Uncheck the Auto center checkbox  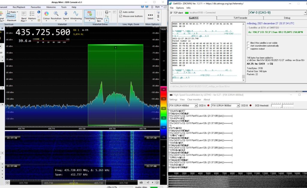121,12
